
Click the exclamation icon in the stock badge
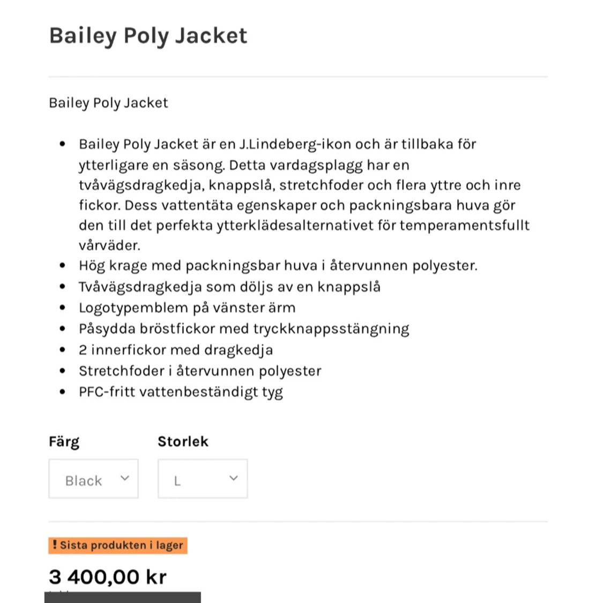55,545
